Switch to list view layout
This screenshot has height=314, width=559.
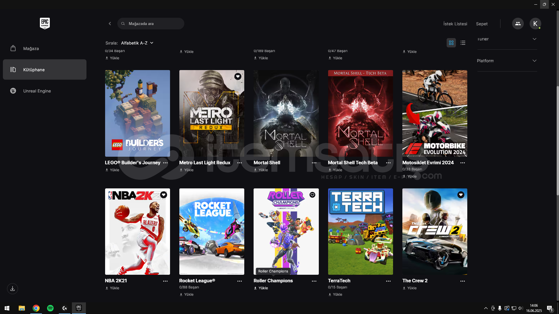(x=463, y=43)
